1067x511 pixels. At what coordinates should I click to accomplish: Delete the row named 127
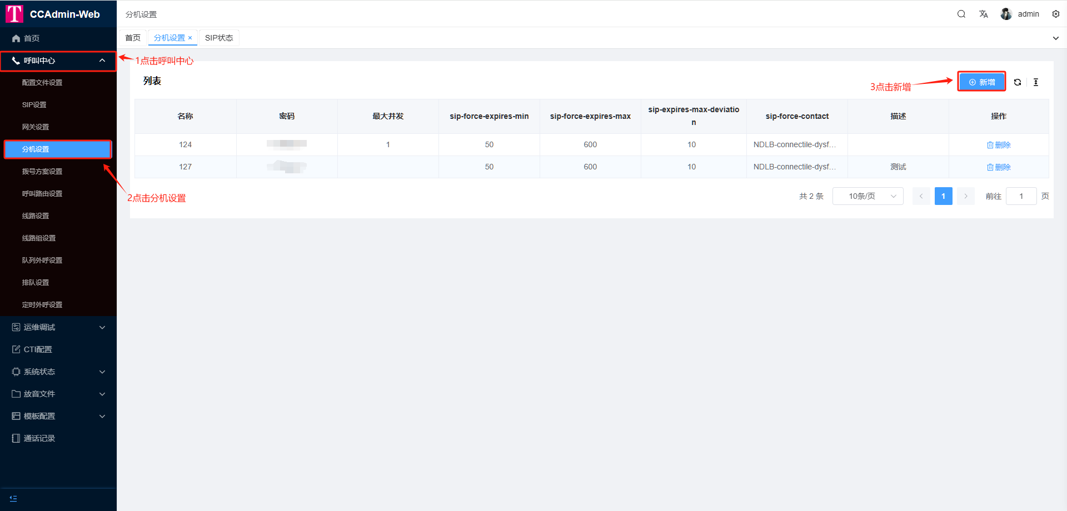tap(998, 167)
